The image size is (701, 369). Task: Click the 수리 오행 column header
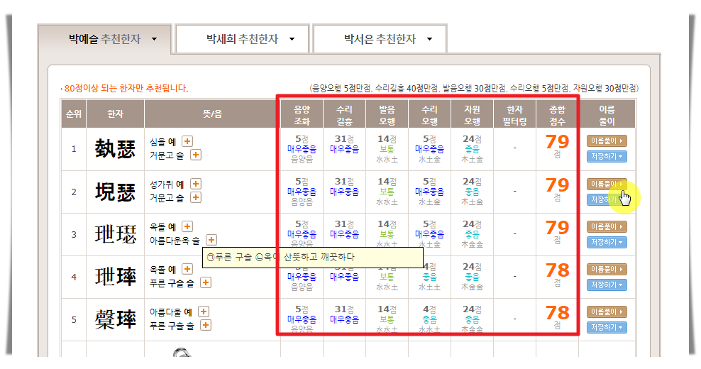429,114
